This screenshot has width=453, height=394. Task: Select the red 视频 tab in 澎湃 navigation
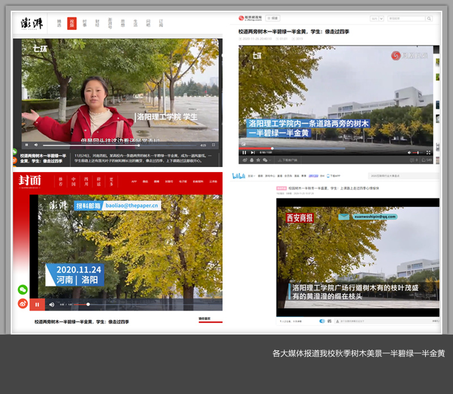pyautogui.click(x=72, y=23)
